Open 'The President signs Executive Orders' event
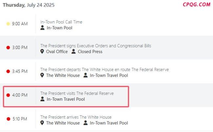The image size is (213, 132). click(96, 46)
